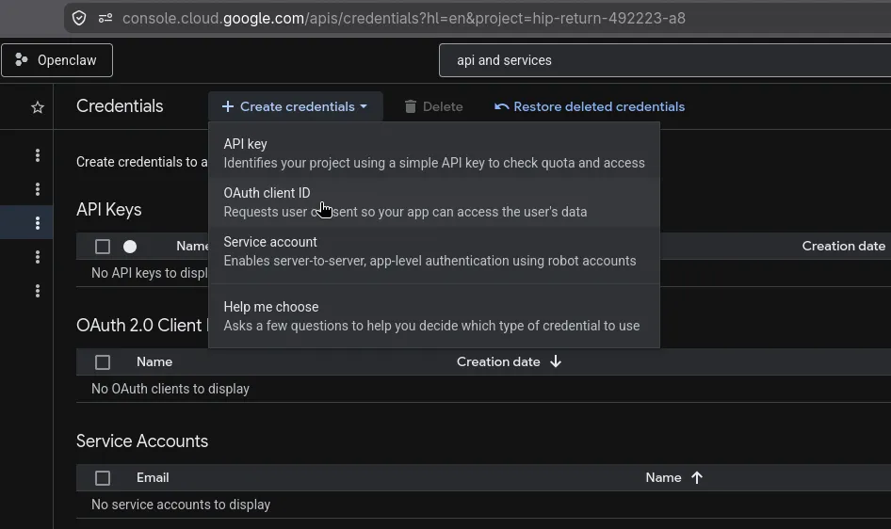Click the browser address bar URL
Viewport: 891px width, 529px height.
click(403, 18)
